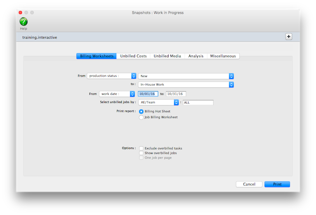Click the start date field 10/01/16
This screenshot has width=316, height=215.
click(148, 94)
